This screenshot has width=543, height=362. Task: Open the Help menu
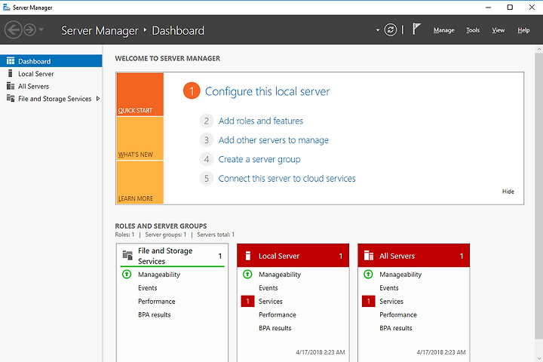[x=523, y=30]
